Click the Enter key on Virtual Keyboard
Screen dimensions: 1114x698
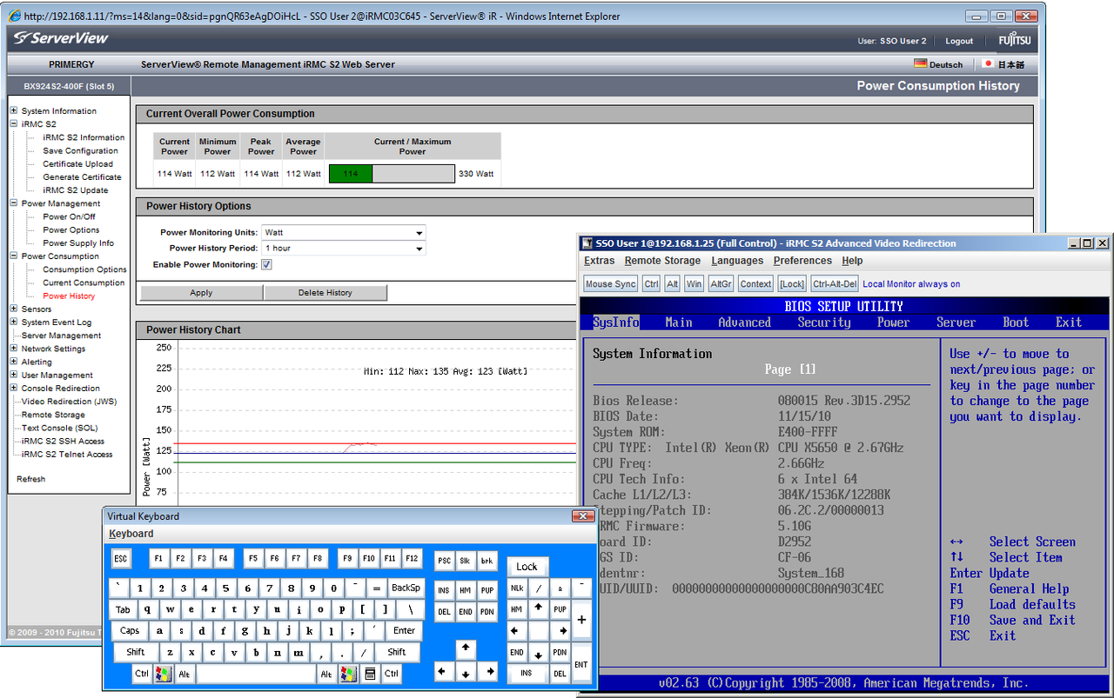point(405,630)
